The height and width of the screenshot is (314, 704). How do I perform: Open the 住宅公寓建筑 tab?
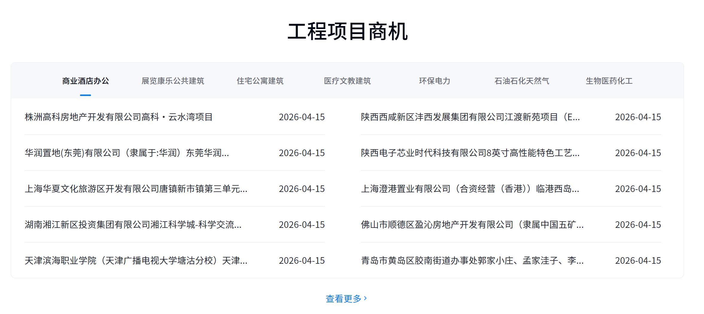pos(260,81)
